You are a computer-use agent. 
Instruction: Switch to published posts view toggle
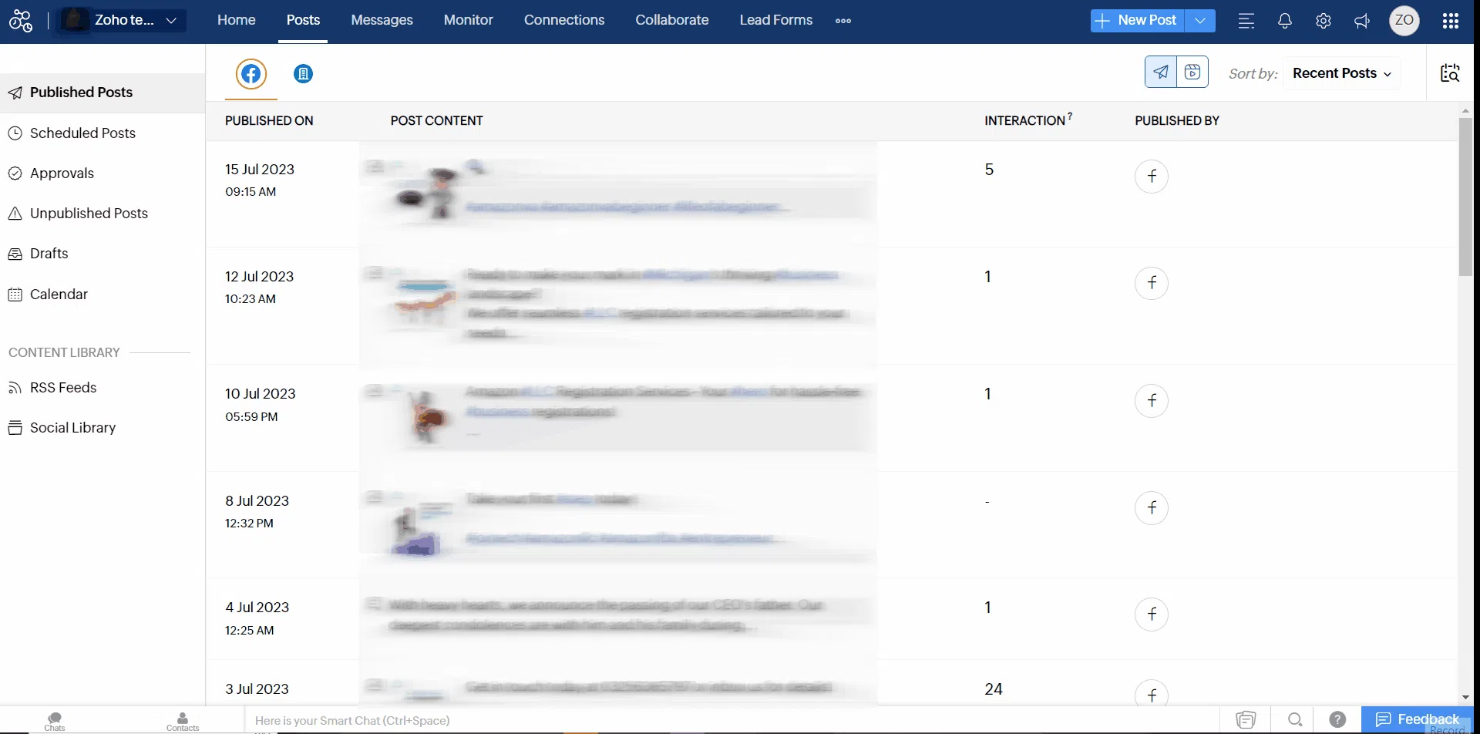click(x=1161, y=72)
